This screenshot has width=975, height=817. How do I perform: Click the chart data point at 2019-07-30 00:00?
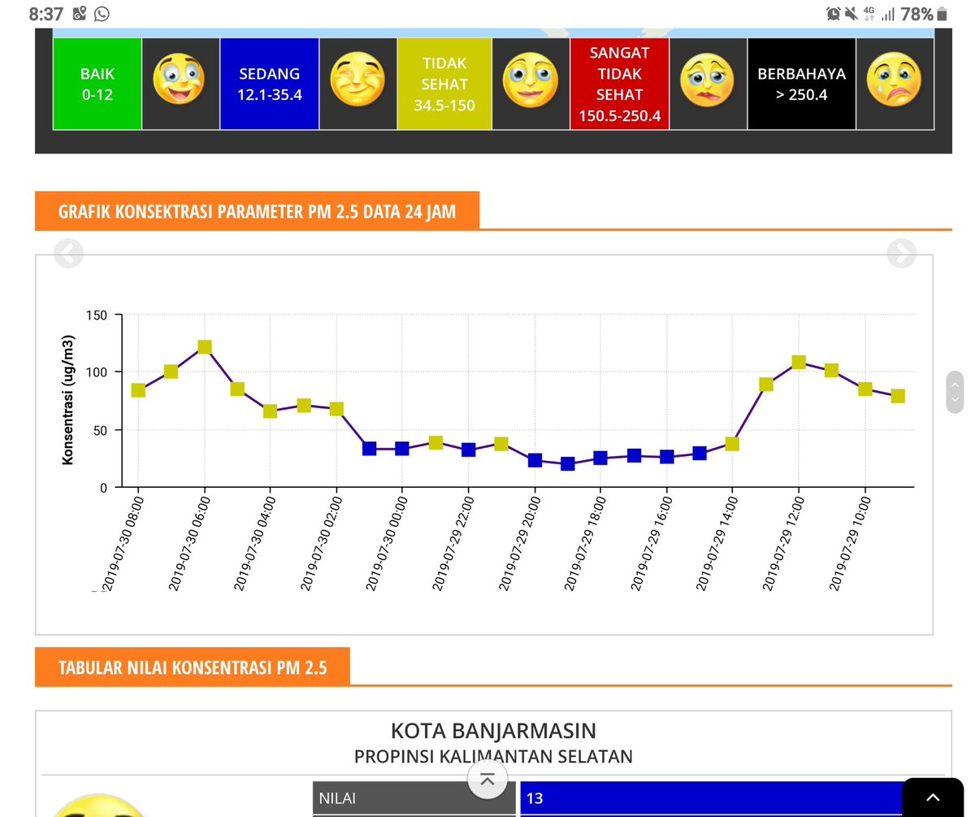pyautogui.click(x=402, y=449)
